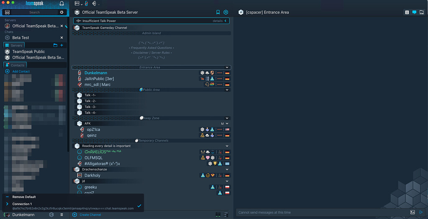Bookmark the Official TeamSpeak Beta Server
This screenshot has height=219, width=428.
218,12
